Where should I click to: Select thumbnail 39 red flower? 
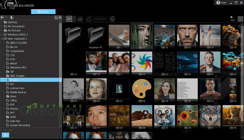(x=187, y=115)
